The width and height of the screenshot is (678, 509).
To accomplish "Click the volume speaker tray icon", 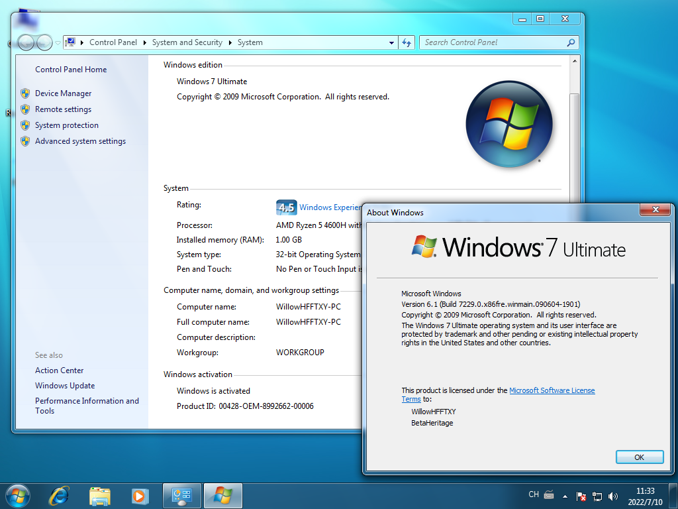I will (612, 496).
